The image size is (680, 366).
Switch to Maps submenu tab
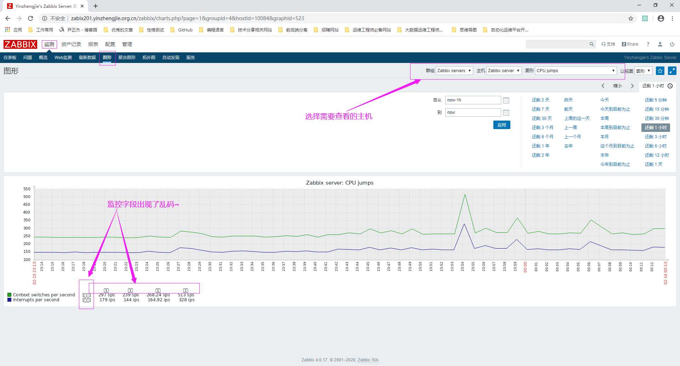point(149,58)
